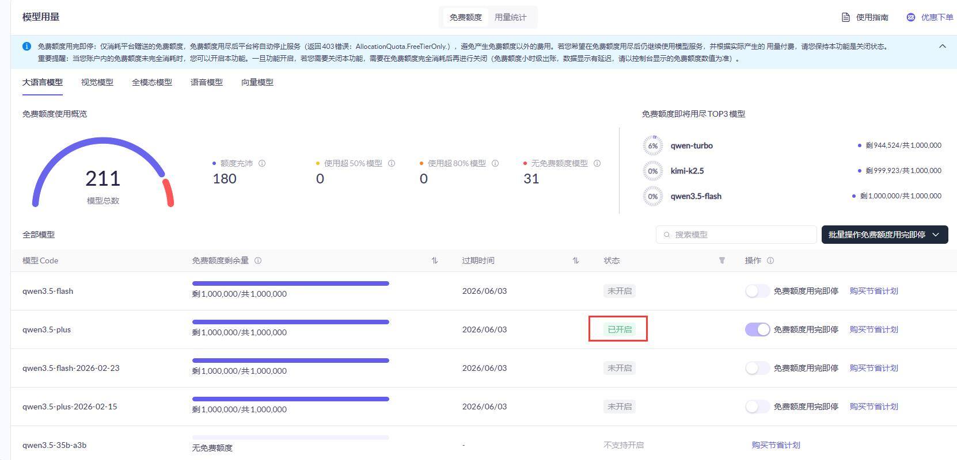Click the info icon beside 额度充沛
The image size is (957, 460).
(x=262, y=163)
